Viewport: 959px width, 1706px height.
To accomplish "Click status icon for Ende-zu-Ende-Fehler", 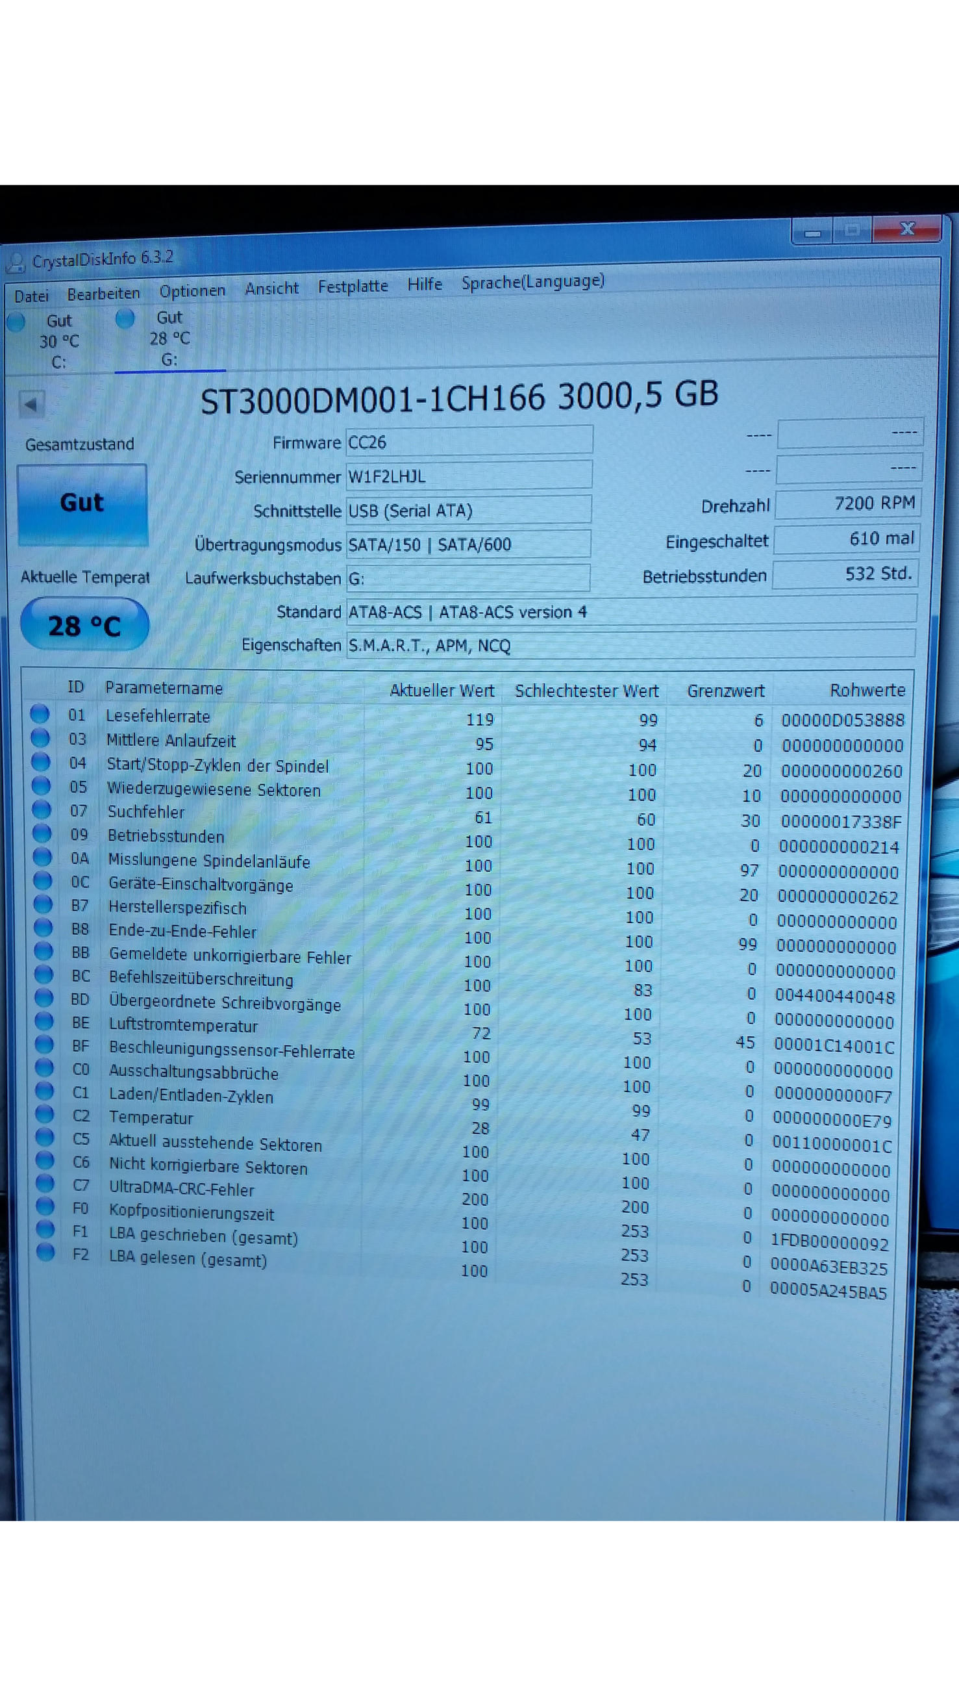I will [43, 927].
